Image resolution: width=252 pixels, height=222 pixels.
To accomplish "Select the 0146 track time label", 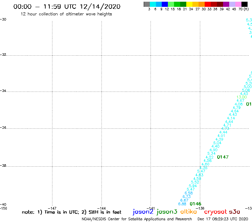I will (195, 204).
